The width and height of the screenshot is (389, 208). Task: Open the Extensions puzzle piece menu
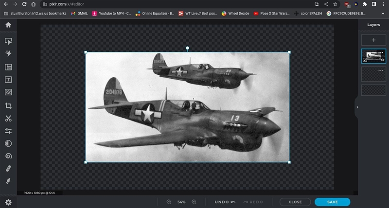point(365,4)
